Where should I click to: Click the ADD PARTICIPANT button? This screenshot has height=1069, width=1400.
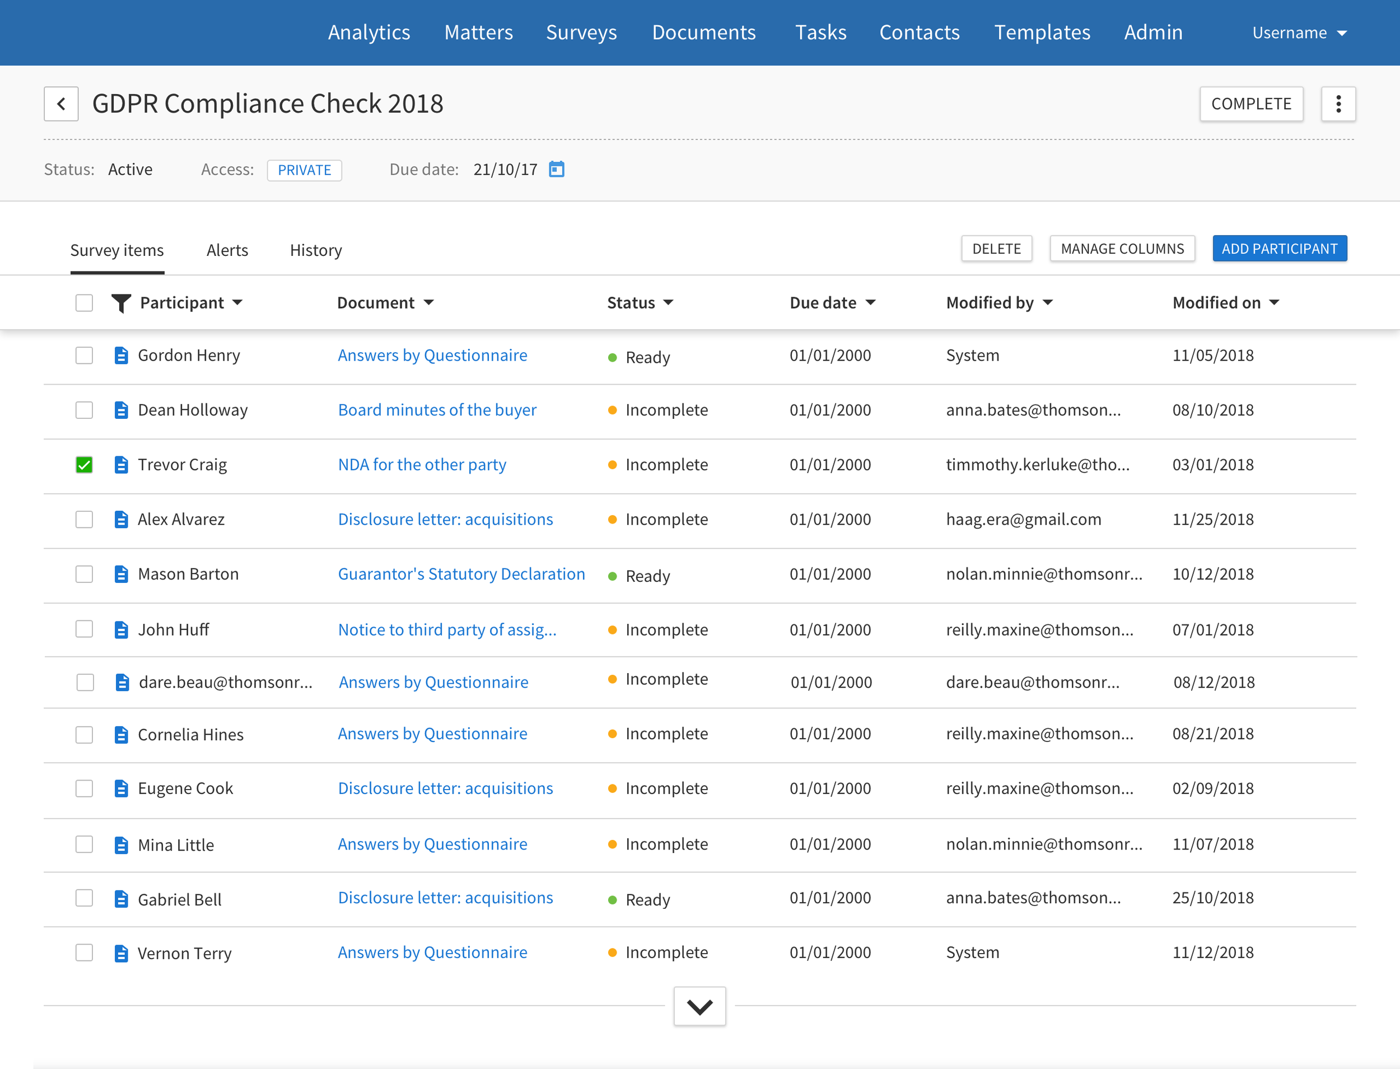[x=1280, y=249]
